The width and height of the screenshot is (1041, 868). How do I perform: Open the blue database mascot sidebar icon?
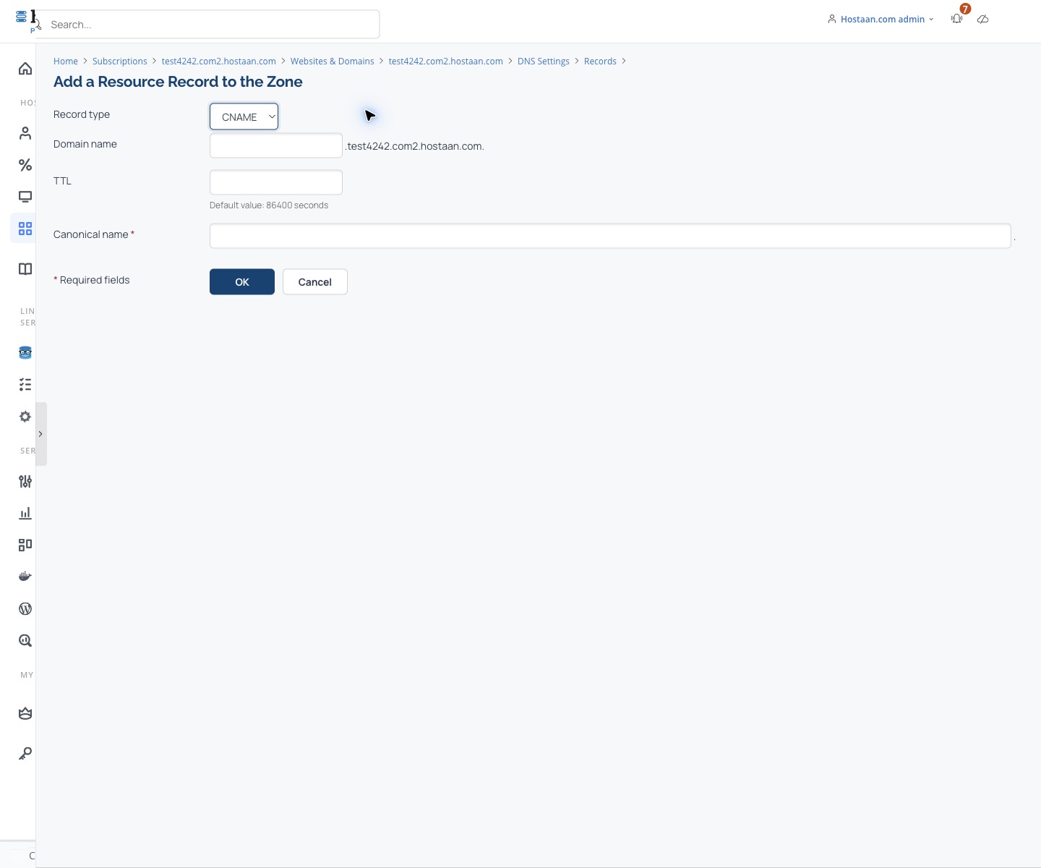(25, 353)
